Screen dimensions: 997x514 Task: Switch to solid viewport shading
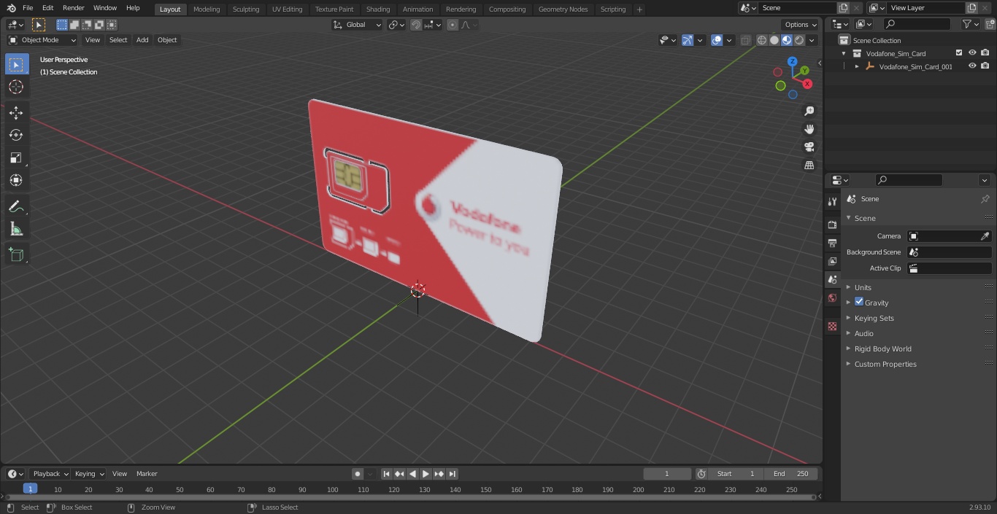[774, 40]
